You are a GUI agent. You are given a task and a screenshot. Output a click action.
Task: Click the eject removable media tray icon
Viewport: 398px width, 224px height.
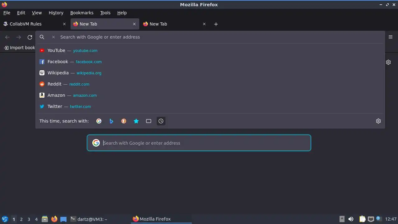342,219
